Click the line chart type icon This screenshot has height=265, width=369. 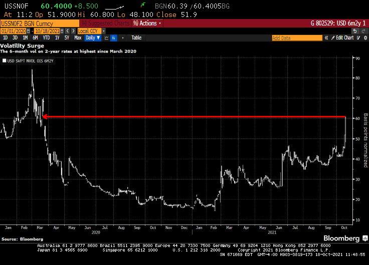[x=107, y=37]
